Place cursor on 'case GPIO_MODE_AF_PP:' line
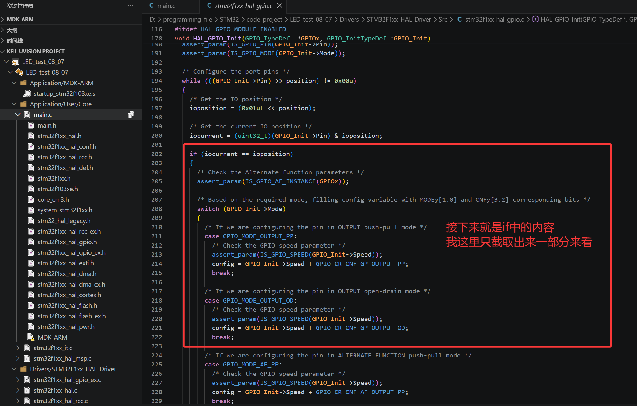 click(243, 364)
